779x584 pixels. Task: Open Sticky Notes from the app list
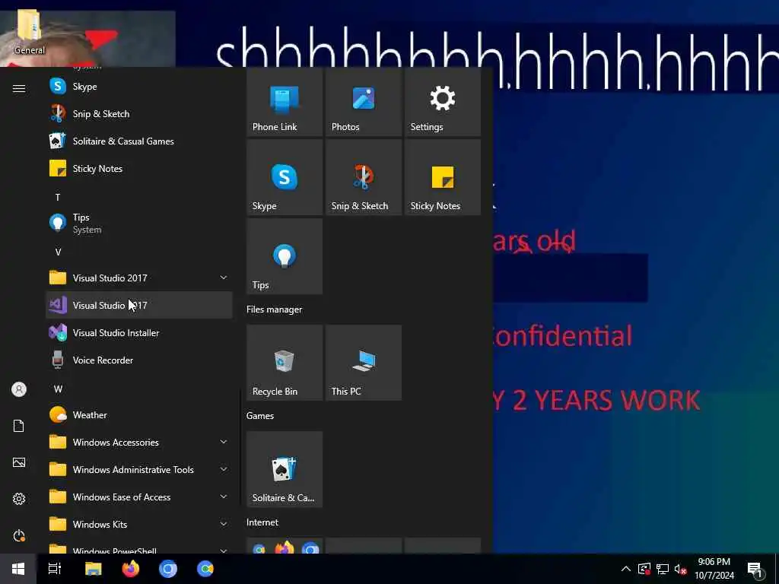tap(139, 168)
